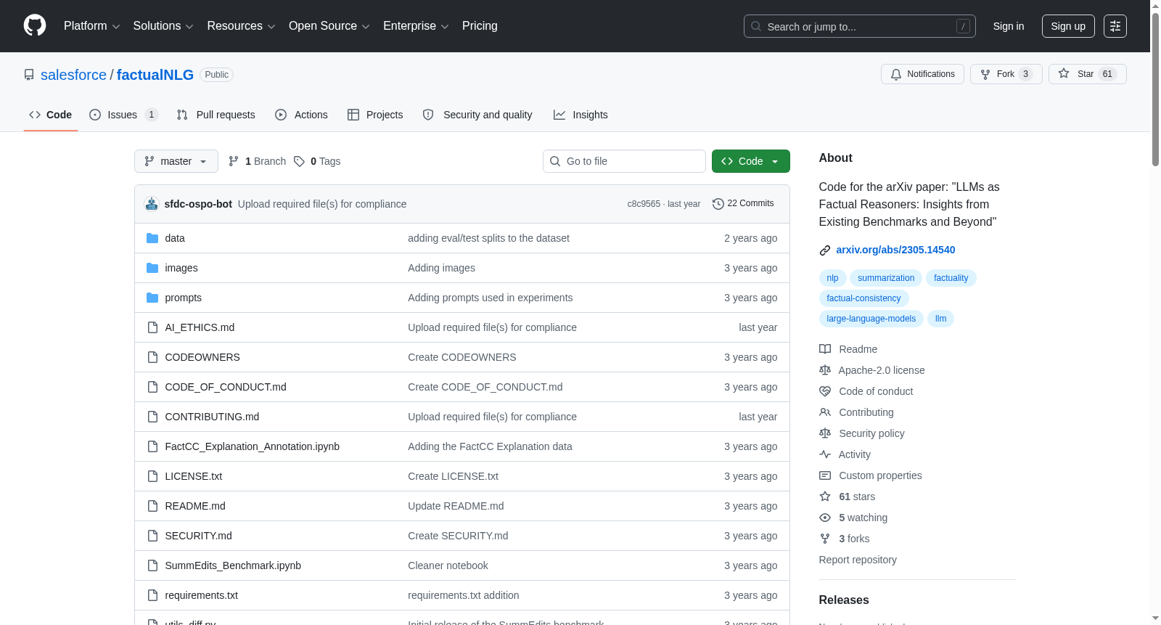This screenshot has width=1161, height=625.
Task: Click the AI_ETHICS.md file icon
Action: [x=152, y=327]
